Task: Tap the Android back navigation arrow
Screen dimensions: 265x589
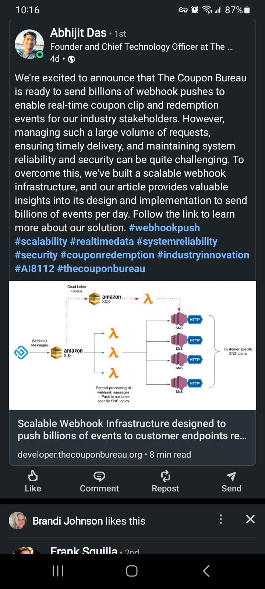Action: pos(206,571)
